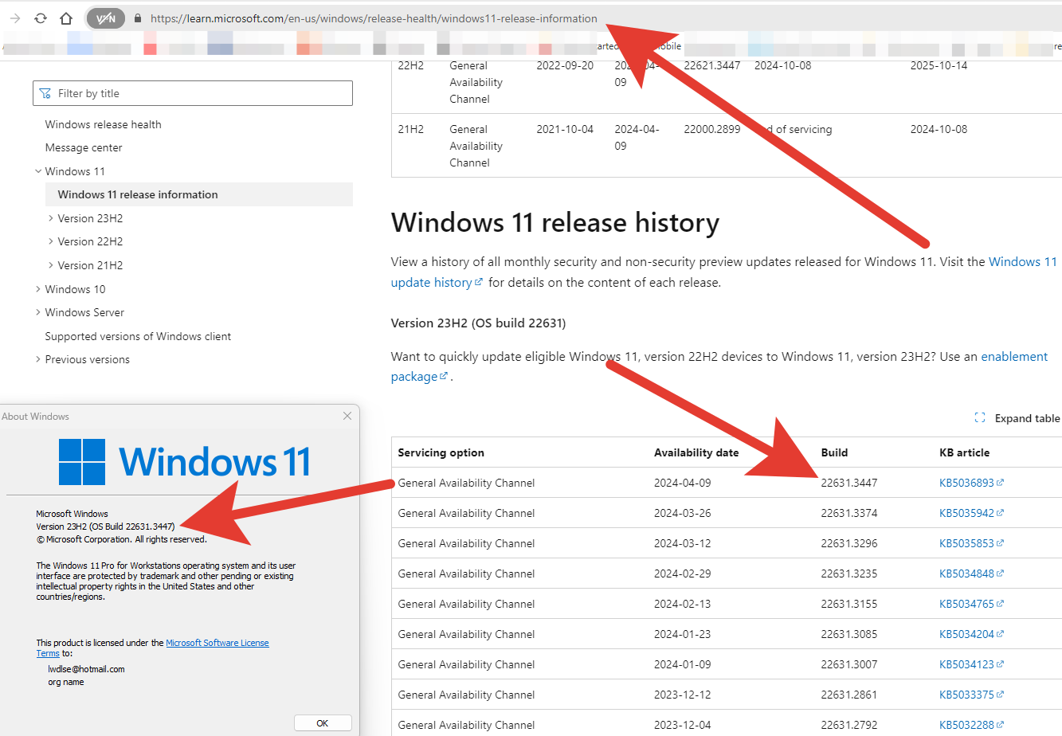Focus the Filter by title box
Viewport: 1062px width, 736px height.
click(193, 93)
